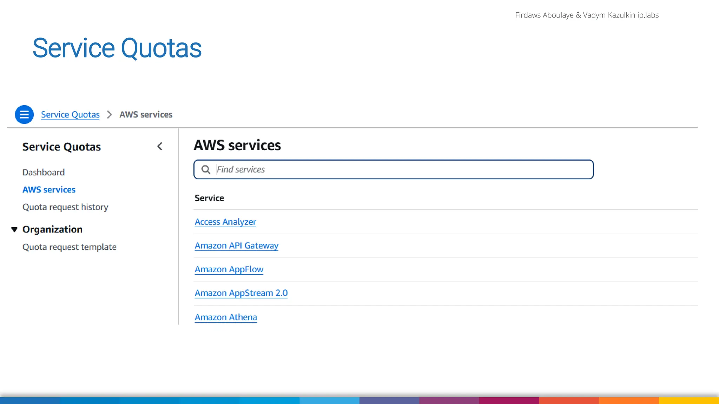This screenshot has width=719, height=404.
Task: Click the Organization section heading
Action: (x=52, y=229)
